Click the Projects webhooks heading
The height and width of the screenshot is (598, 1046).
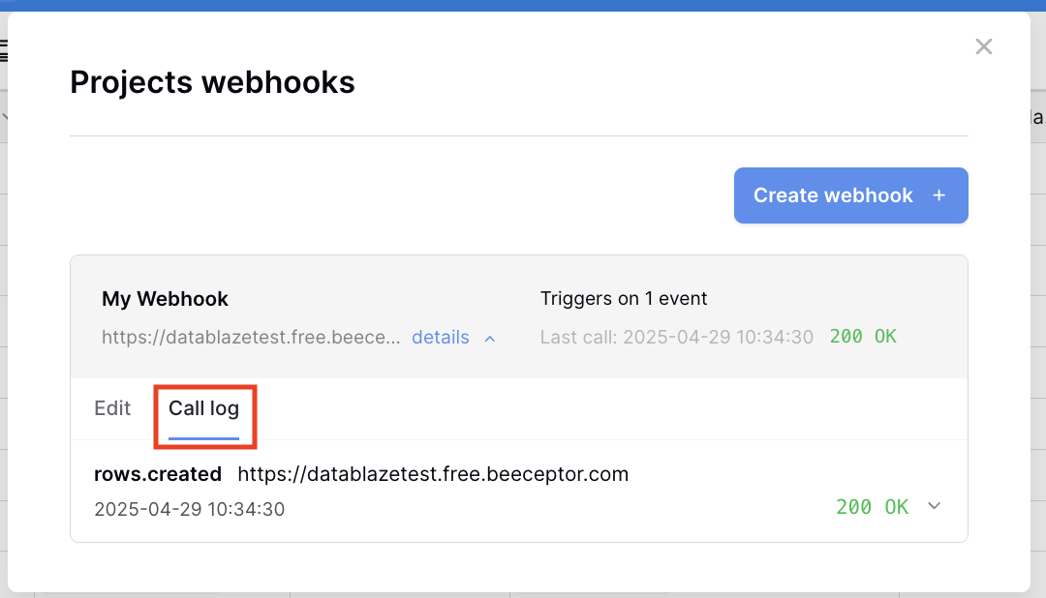212,82
